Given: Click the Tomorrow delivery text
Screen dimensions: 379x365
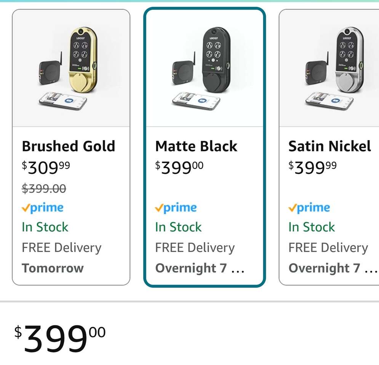Looking at the screenshot, I should point(53,268).
